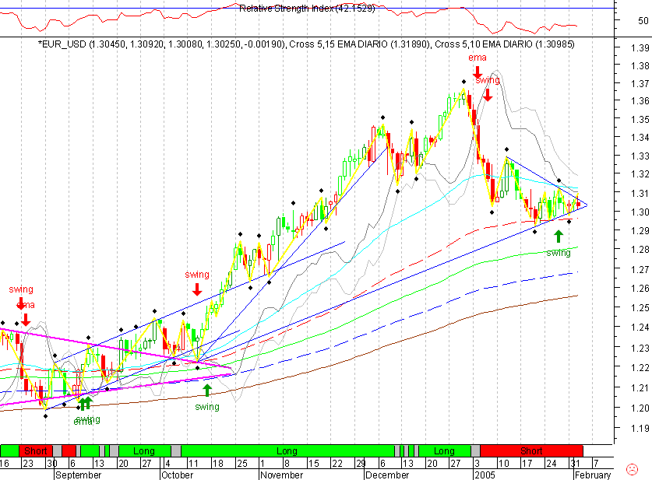This screenshot has width=652, height=480.
Task: Select the 2005 label on the timeline
Action: pos(481,475)
